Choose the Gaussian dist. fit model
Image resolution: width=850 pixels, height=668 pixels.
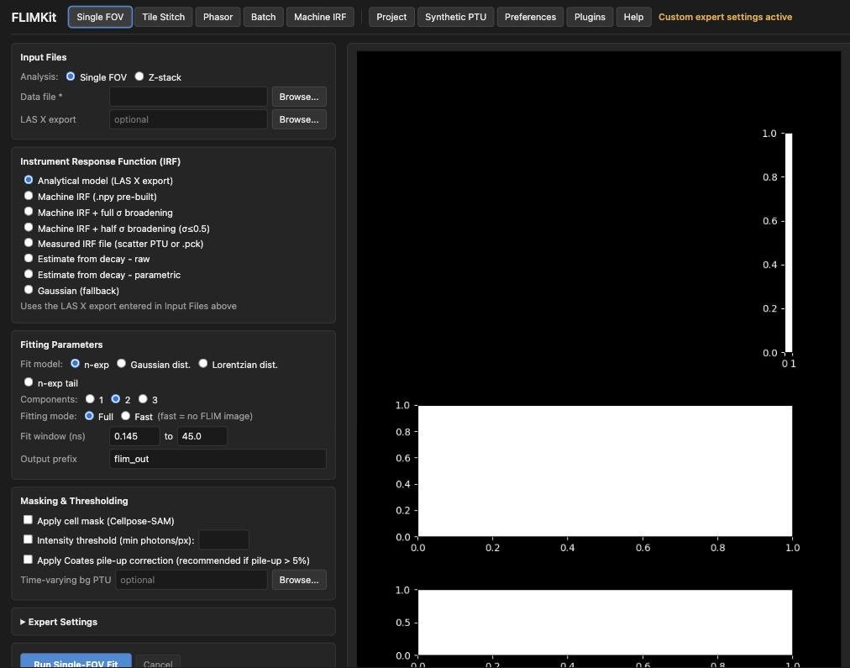122,364
